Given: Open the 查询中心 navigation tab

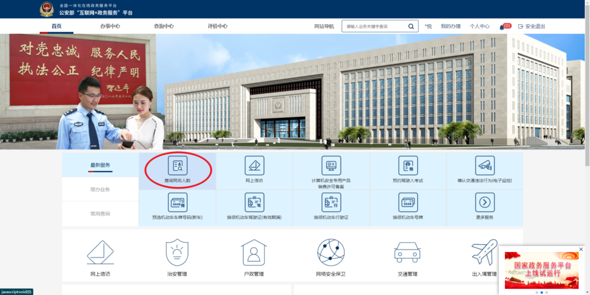Looking at the screenshot, I should 164,26.
